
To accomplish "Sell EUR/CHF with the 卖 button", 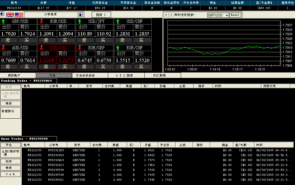I will click(123, 67).
